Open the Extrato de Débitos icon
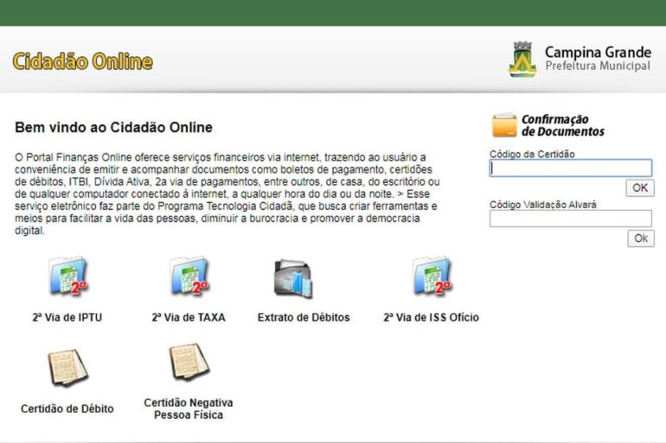 (293, 278)
